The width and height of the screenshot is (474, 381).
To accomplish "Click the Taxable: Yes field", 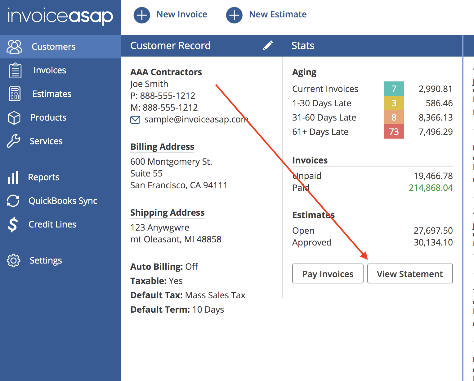I will 157,281.
